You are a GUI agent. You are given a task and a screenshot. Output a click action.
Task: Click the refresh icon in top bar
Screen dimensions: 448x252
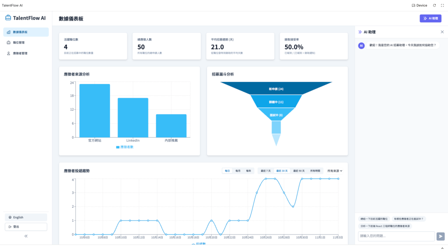click(x=434, y=5)
